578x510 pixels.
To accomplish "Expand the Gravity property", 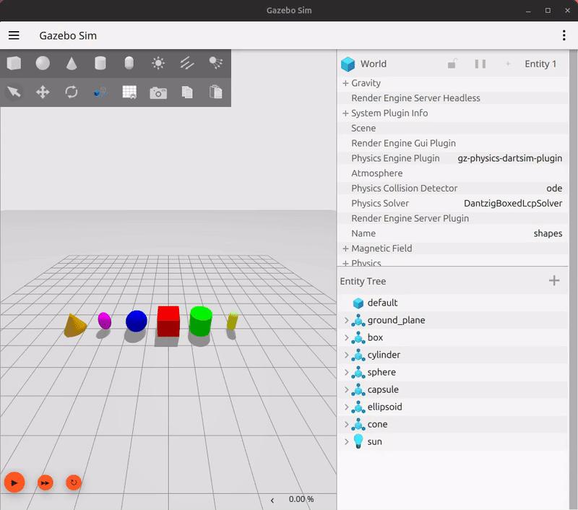I will [x=345, y=83].
